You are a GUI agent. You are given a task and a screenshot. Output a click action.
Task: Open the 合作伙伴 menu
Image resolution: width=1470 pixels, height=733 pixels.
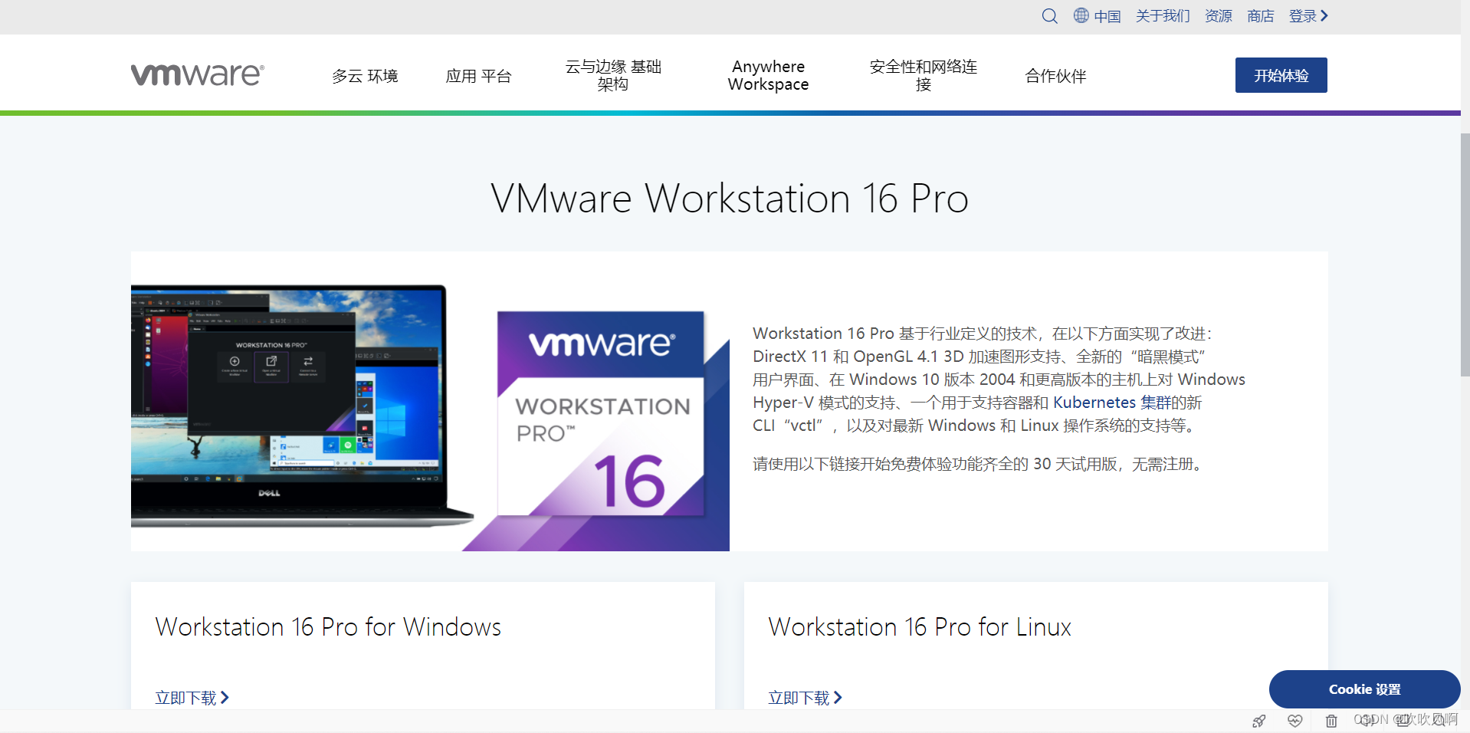coord(1055,75)
